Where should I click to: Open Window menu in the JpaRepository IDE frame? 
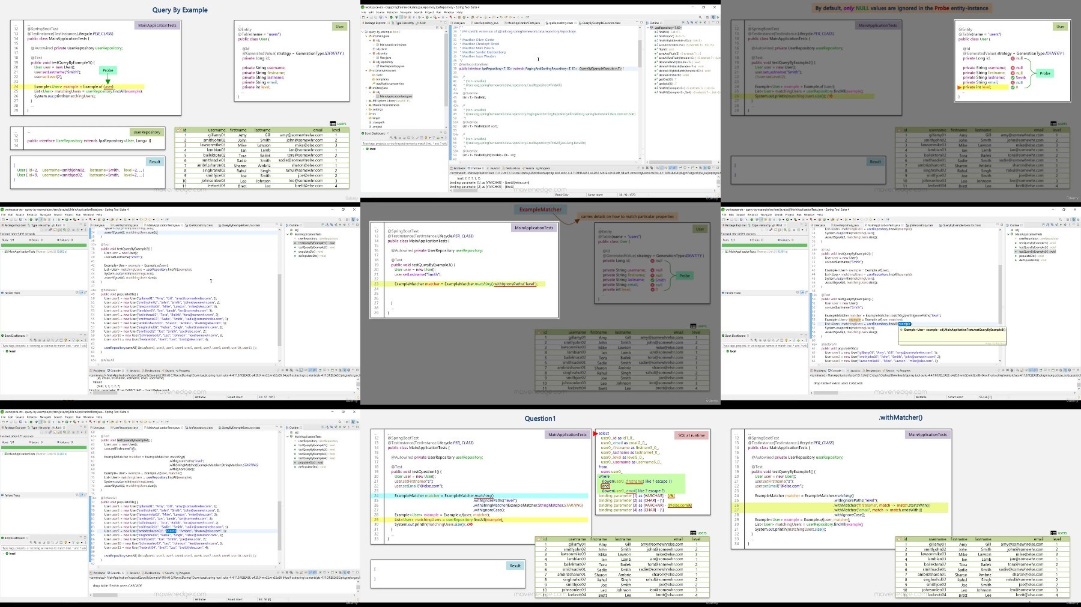pyautogui.click(x=449, y=12)
